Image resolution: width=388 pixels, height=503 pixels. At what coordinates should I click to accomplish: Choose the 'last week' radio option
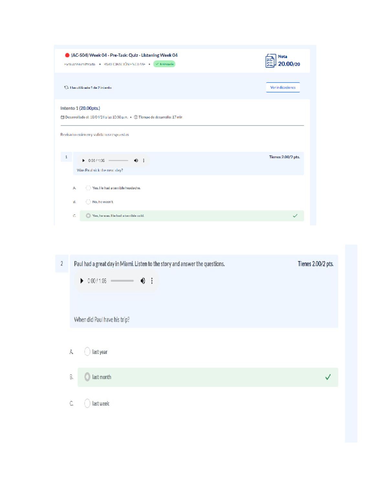tap(87, 404)
